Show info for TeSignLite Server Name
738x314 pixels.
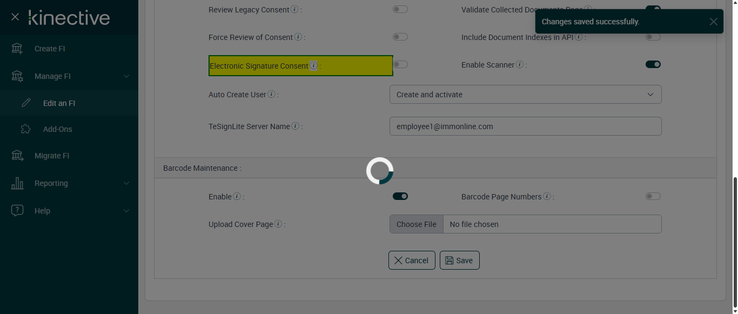296,126
